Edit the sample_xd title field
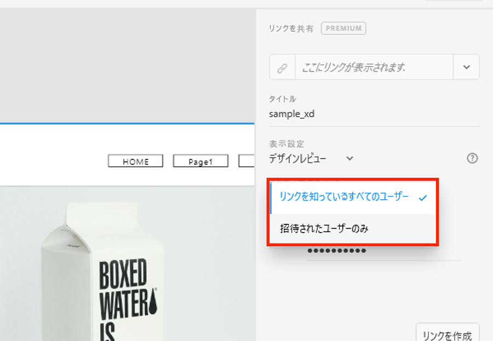This screenshot has height=341, width=493. click(374, 114)
